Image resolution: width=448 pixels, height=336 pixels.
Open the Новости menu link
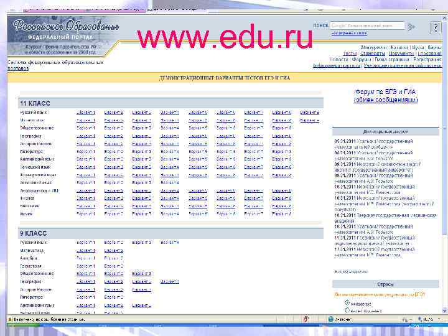click(x=338, y=60)
